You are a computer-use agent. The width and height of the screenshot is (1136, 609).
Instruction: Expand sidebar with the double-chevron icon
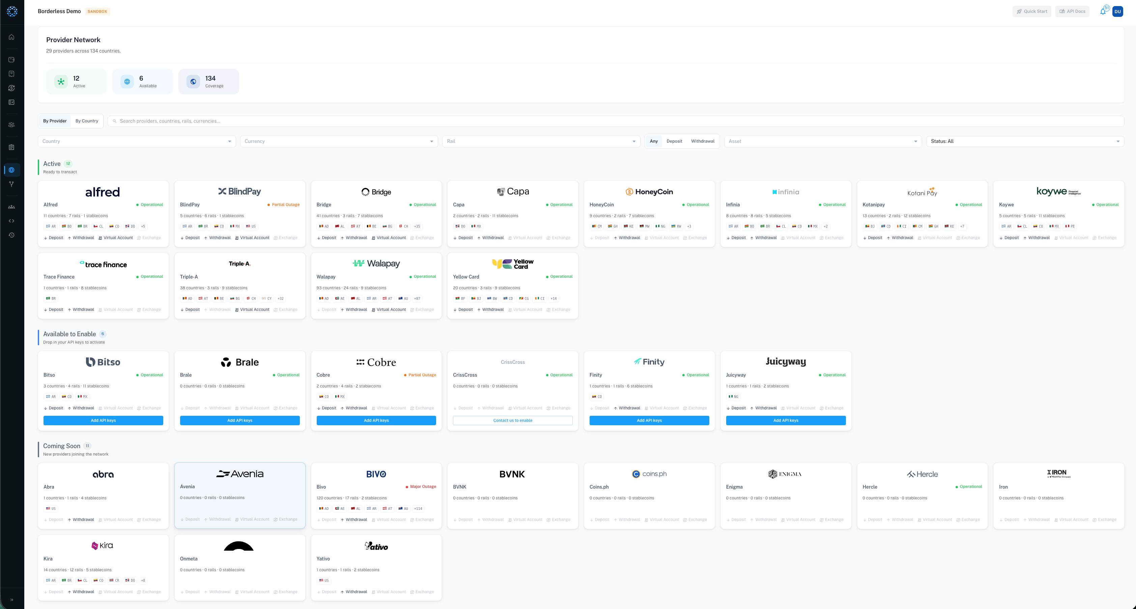point(11,600)
